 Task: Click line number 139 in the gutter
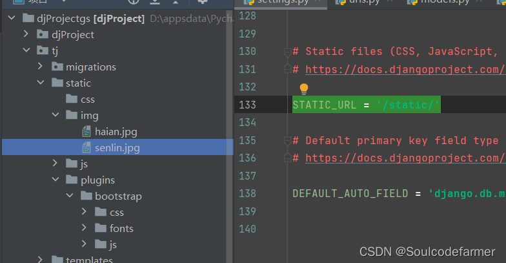pos(247,211)
